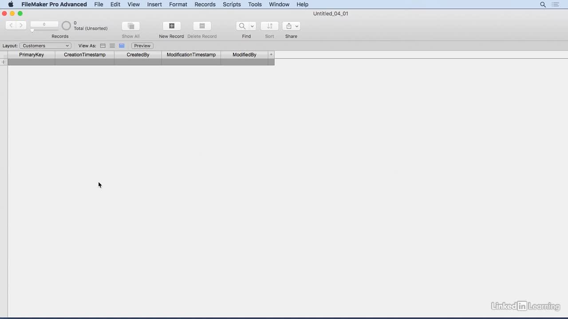Click the empty CreatedBy cell in first row
This screenshot has width=568, height=319.
[x=138, y=62]
